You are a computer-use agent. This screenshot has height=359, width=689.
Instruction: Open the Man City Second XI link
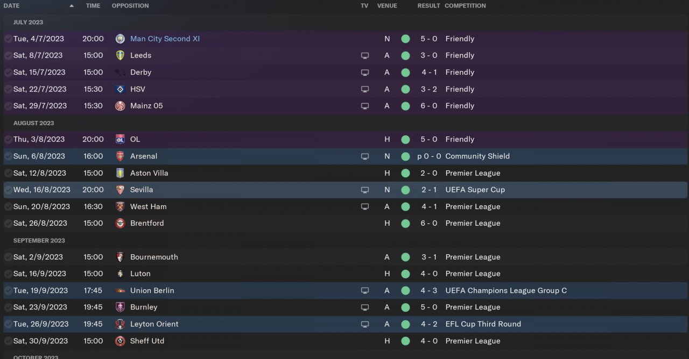(165, 39)
